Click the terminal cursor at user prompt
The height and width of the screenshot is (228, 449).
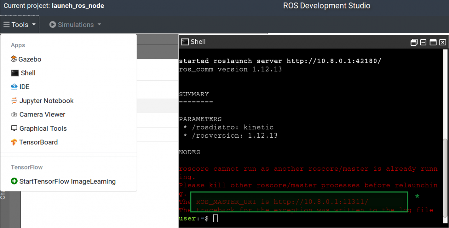[x=216, y=218]
